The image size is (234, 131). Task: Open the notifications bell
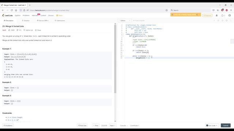pos(217,15)
